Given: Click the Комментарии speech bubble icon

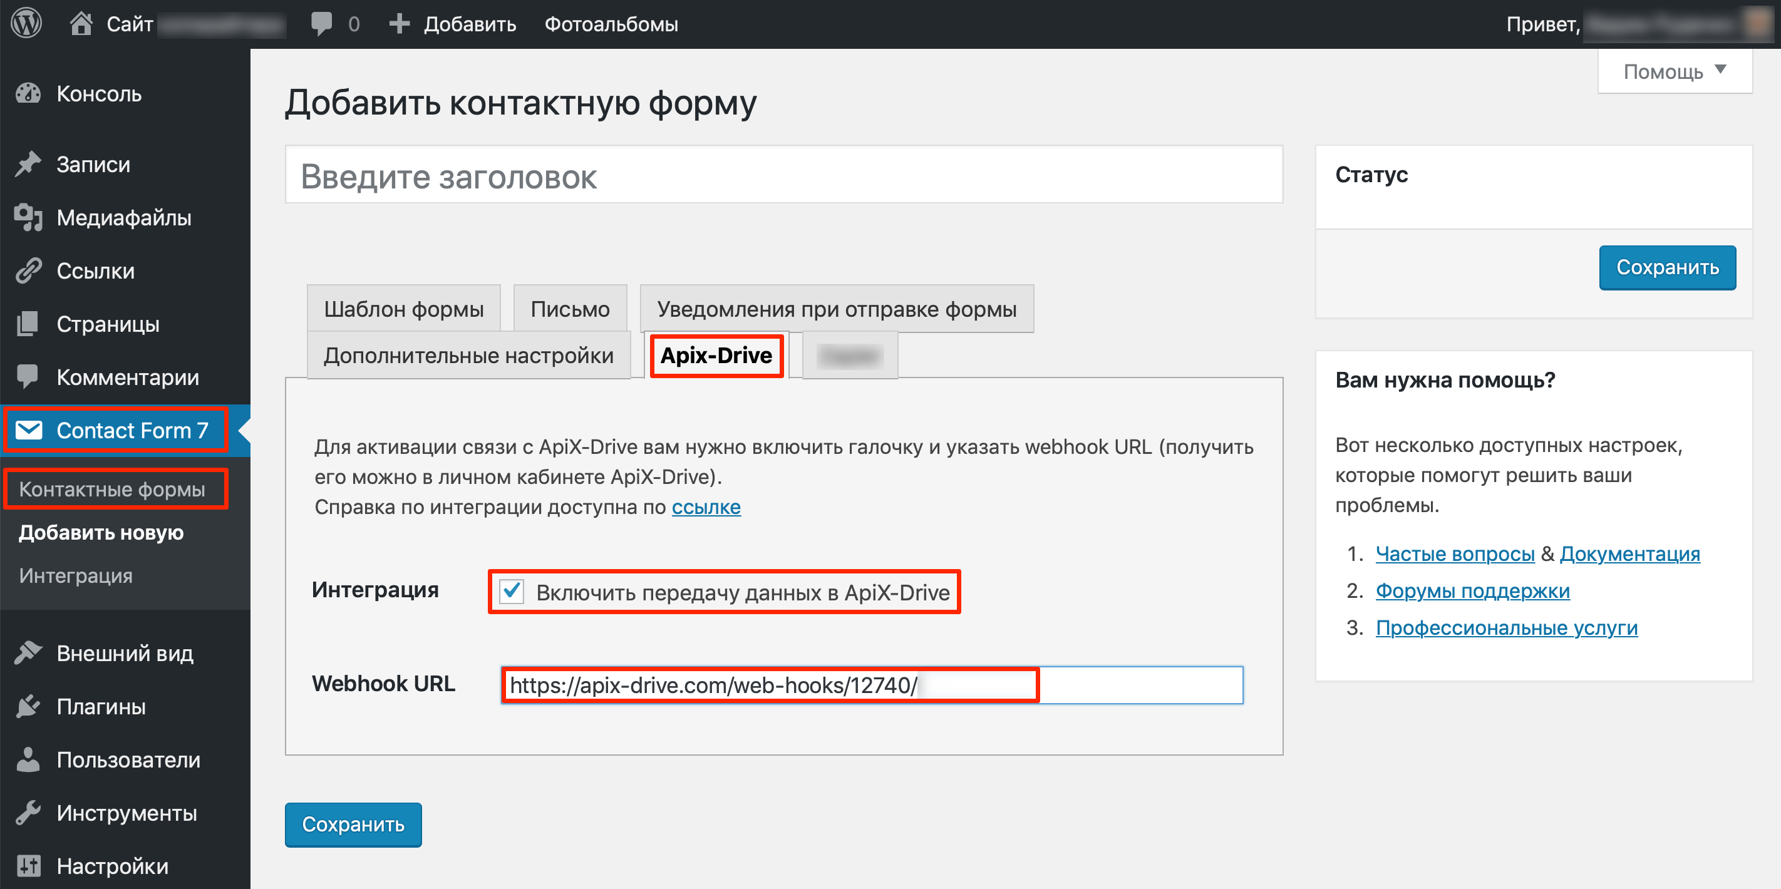Looking at the screenshot, I should (x=28, y=377).
